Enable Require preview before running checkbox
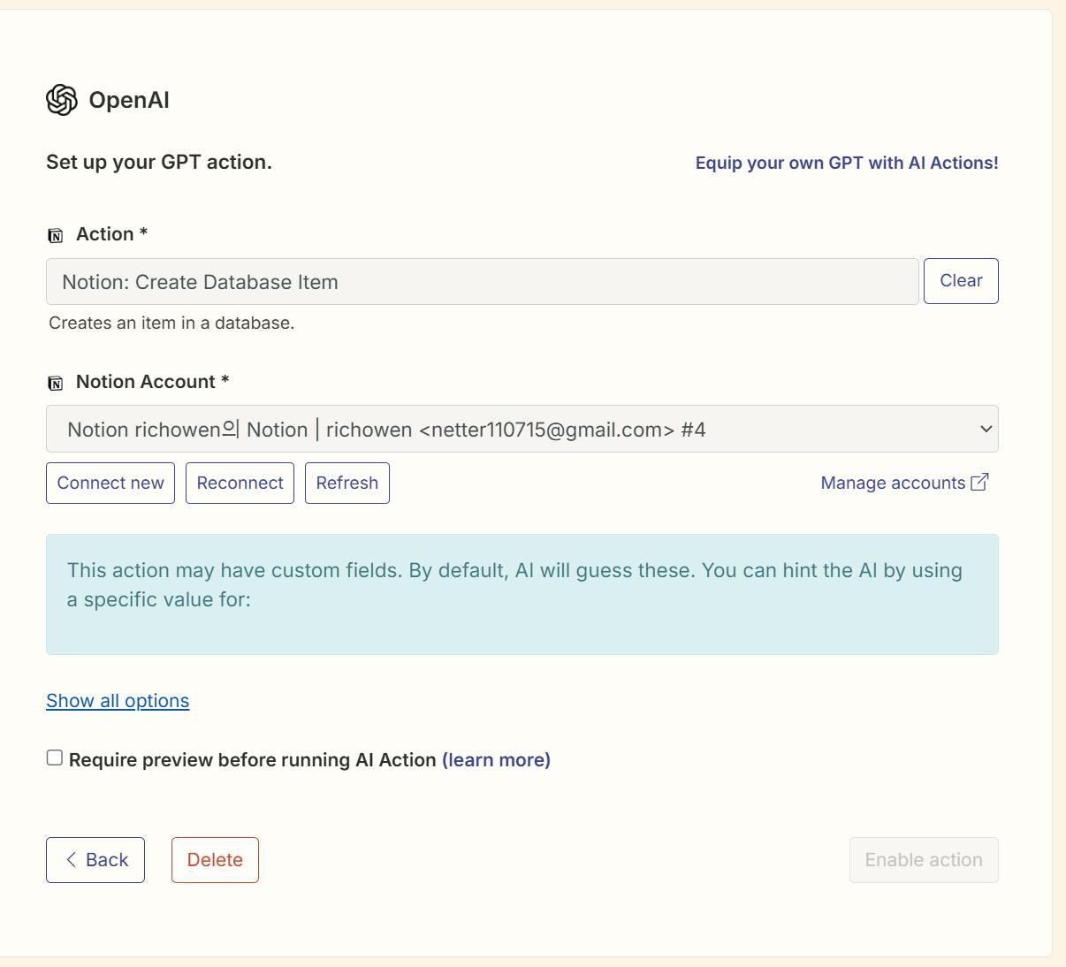The width and height of the screenshot is (1066, 967). tap(55, 758)
